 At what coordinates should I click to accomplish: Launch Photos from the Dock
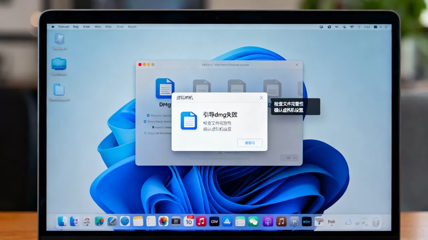point(164,221)
